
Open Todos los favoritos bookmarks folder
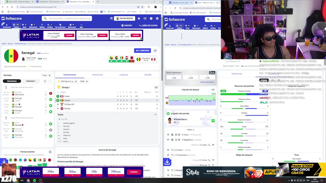click(154, 12)
